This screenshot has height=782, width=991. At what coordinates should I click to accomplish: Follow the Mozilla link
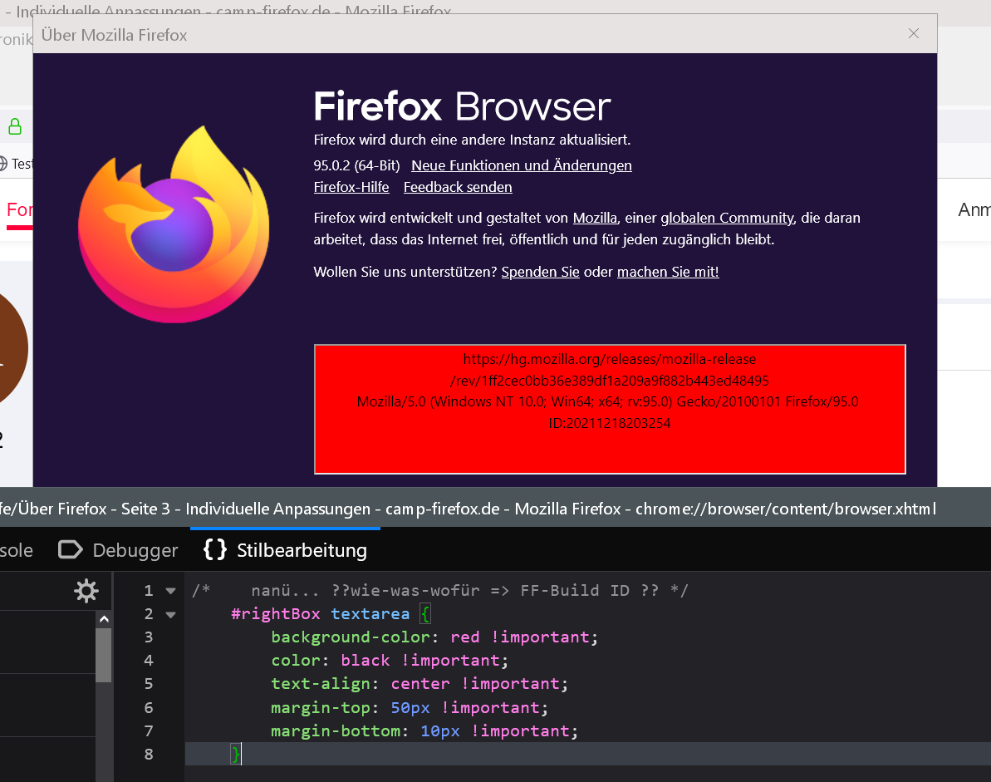click(x=595, y=218)
